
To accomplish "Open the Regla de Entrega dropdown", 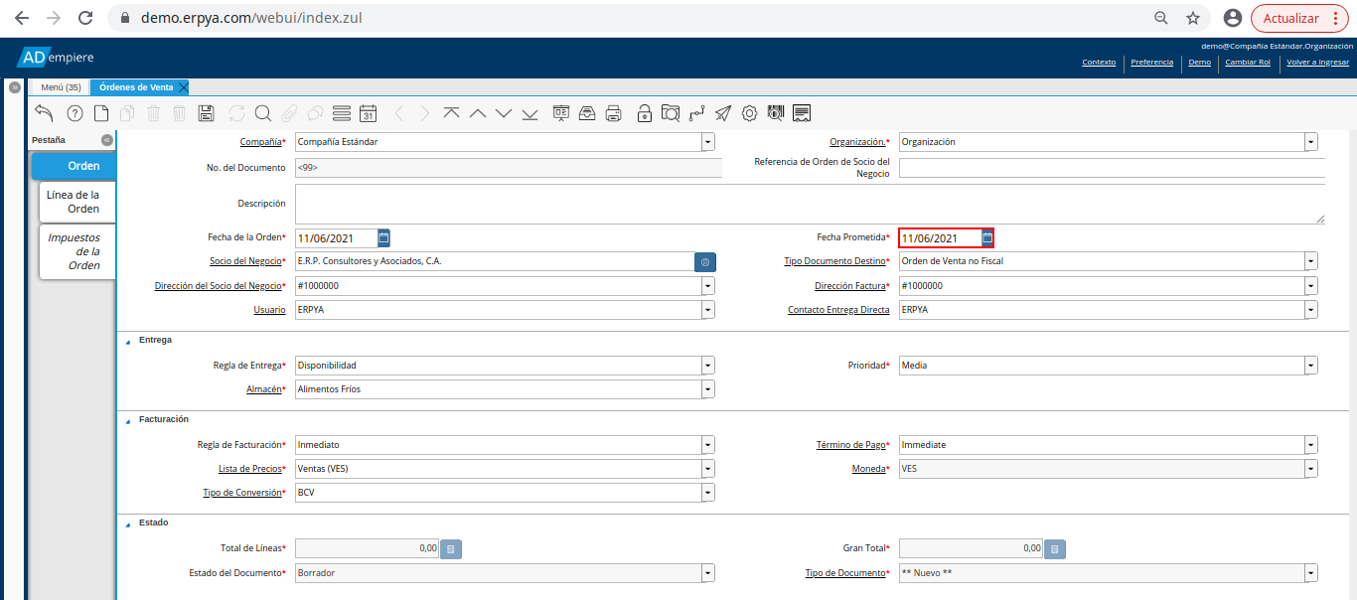I will click(707, 366).
